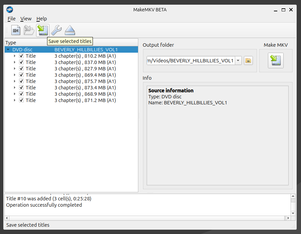The height and width of the screenshot is (234, 301).
Task: Open the Help menu
Action: pos(41,19)
